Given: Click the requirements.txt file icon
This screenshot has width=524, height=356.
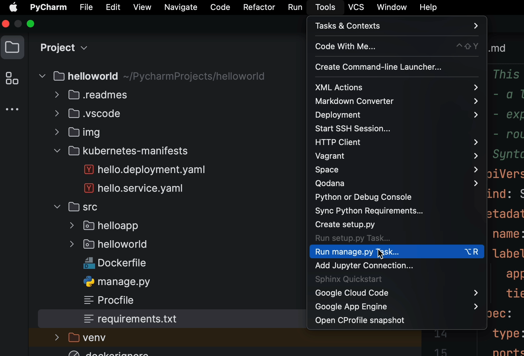Looking at the screenshot, I should pos(88,319).
